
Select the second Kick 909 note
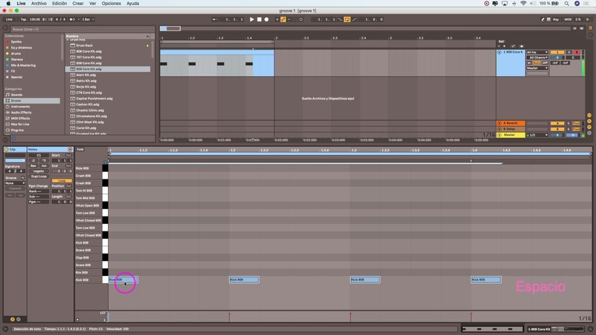click(x=244, y=280)
